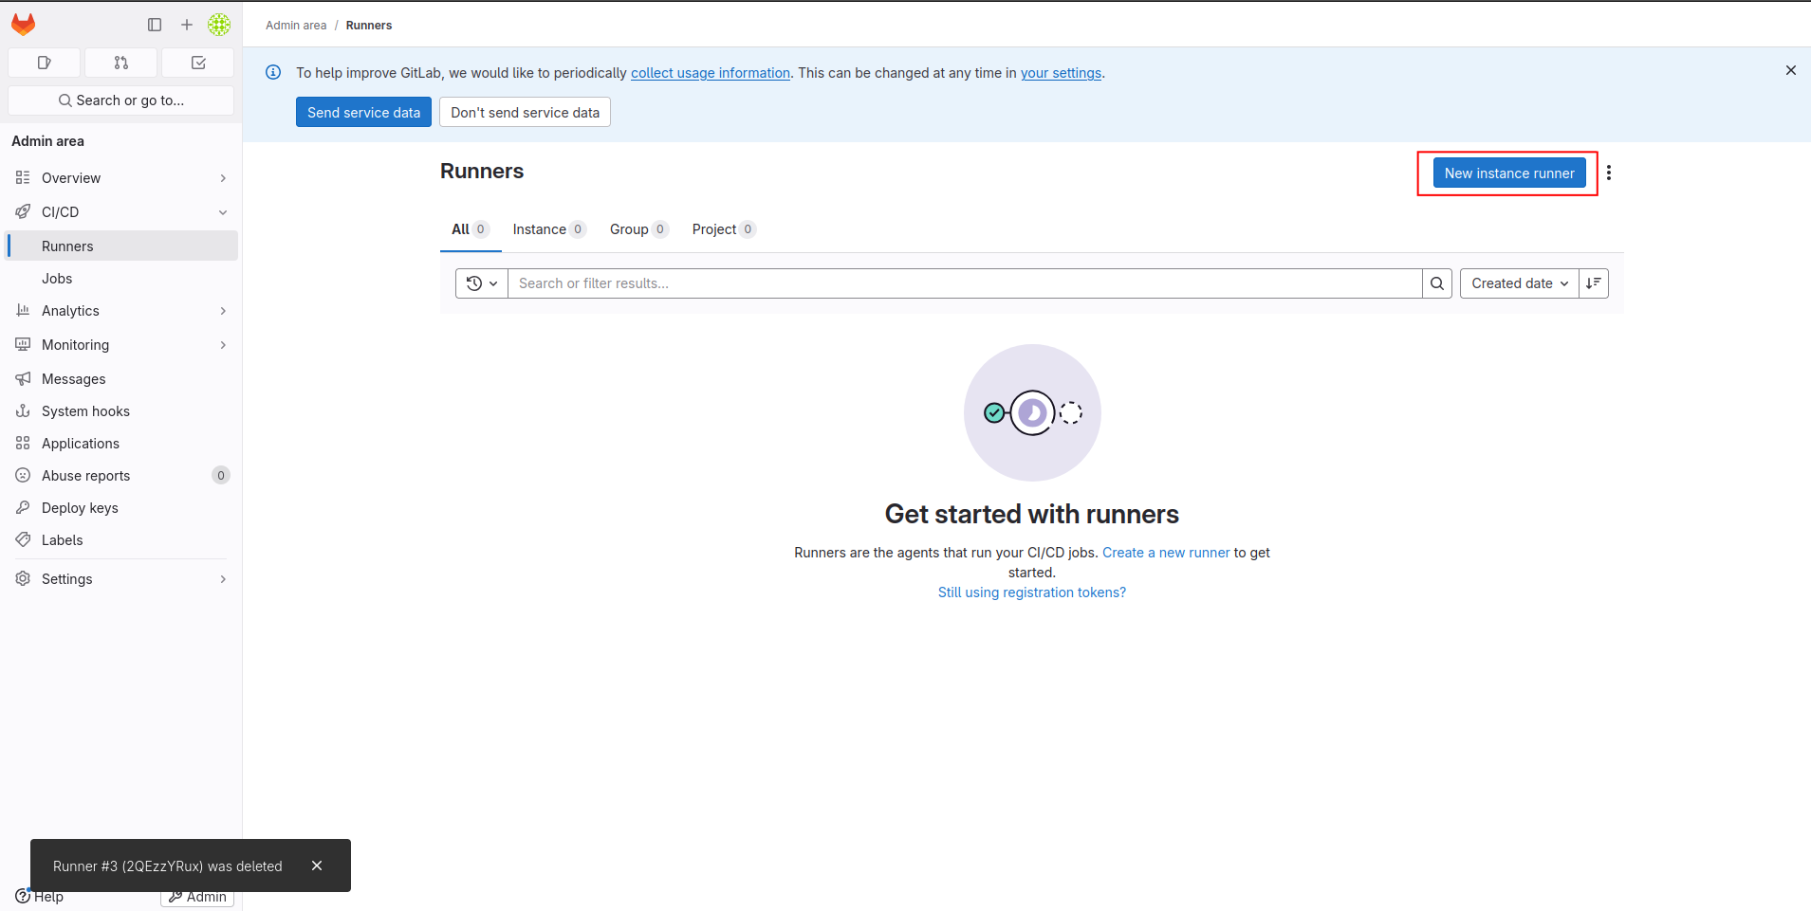The width and height of the screenshot is (1811, 911).
Task: Toggle sort direction button
Action: 1594,283
